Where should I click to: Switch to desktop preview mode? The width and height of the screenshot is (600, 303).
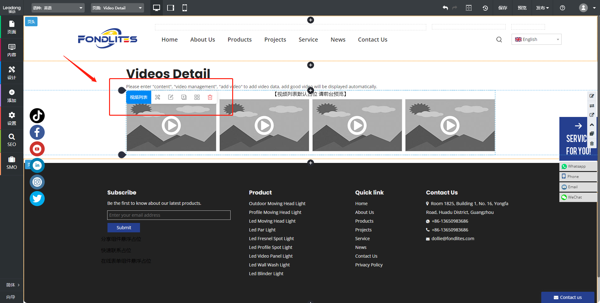tap(157, 8)
